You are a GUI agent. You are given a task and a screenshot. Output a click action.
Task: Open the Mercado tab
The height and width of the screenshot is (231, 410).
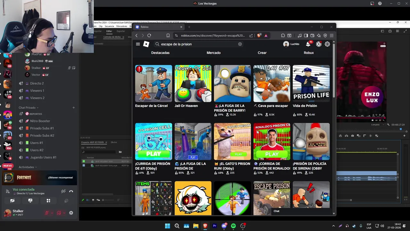coord(214,53)
